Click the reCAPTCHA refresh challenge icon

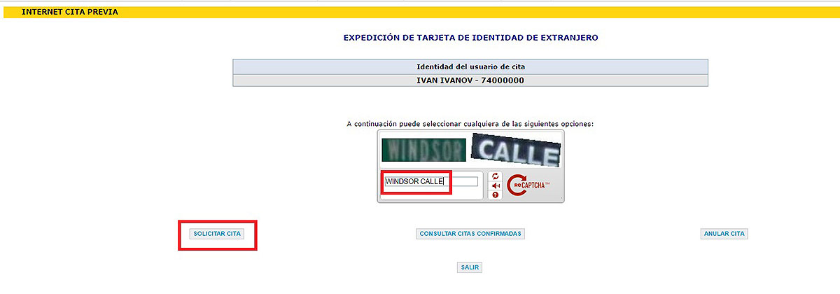coord(496,176)
